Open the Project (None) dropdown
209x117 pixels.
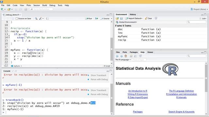199,9
